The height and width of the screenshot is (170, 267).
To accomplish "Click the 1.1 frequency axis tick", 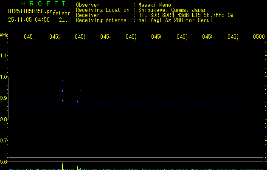I will pyautogui.click(x=4, y=56).
